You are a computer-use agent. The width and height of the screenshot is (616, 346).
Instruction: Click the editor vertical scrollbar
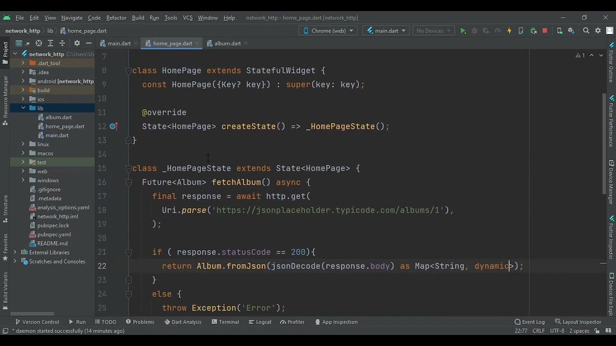point(604,143)
